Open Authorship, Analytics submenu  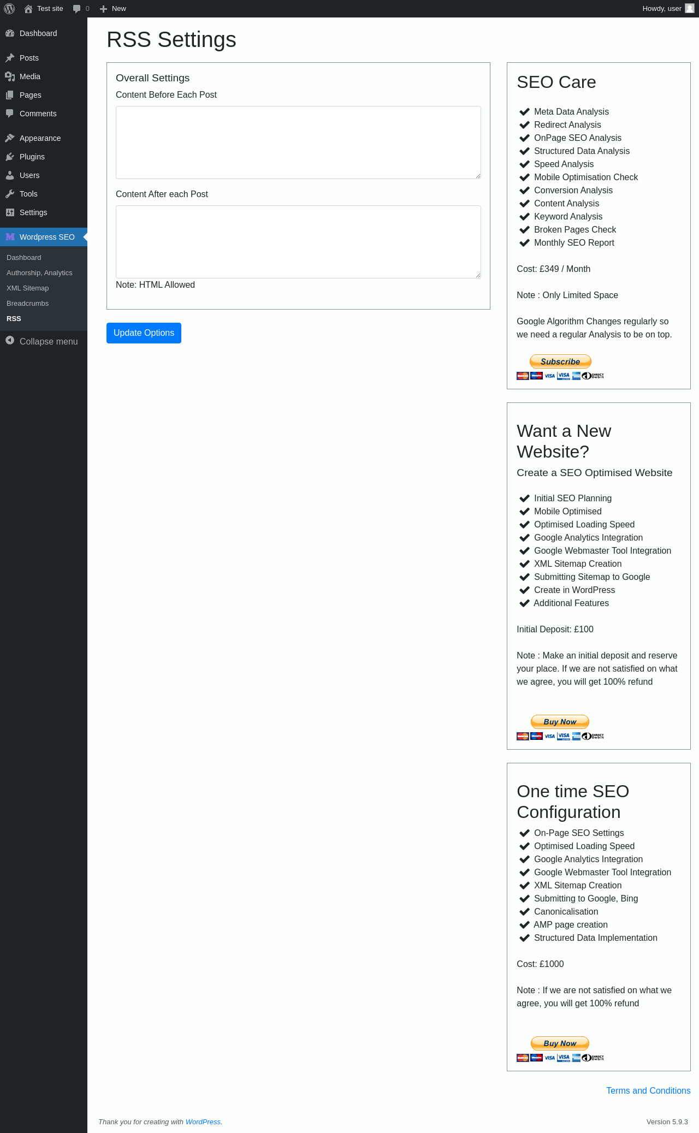39,273
